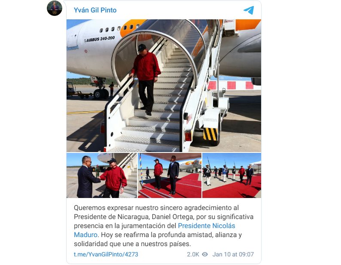Click the post text starting with Queremos

[164, 225]
